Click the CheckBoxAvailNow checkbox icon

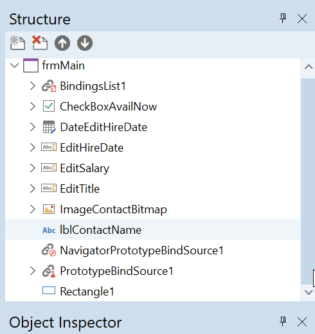pyautogui.click(x=49, y=106)
